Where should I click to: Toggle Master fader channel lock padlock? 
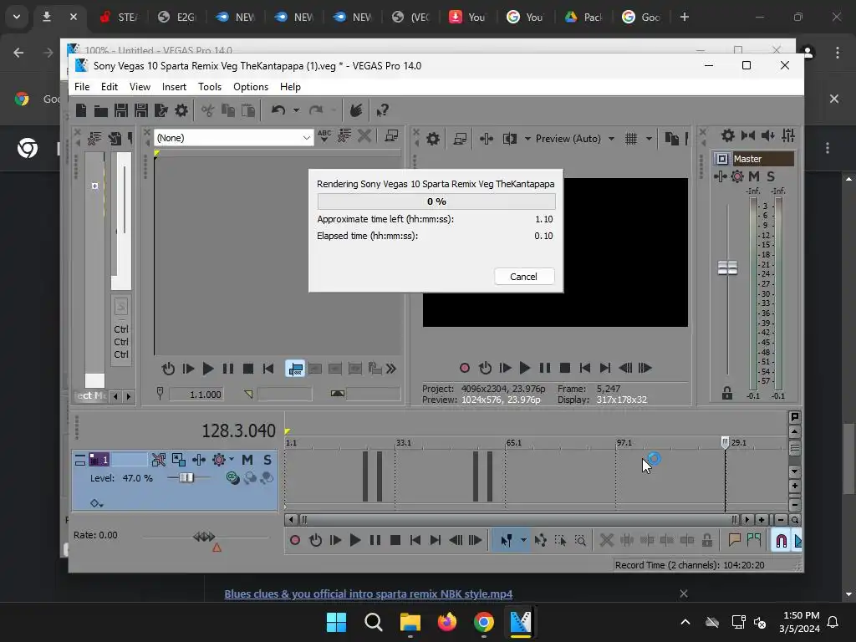click(727, 393)
